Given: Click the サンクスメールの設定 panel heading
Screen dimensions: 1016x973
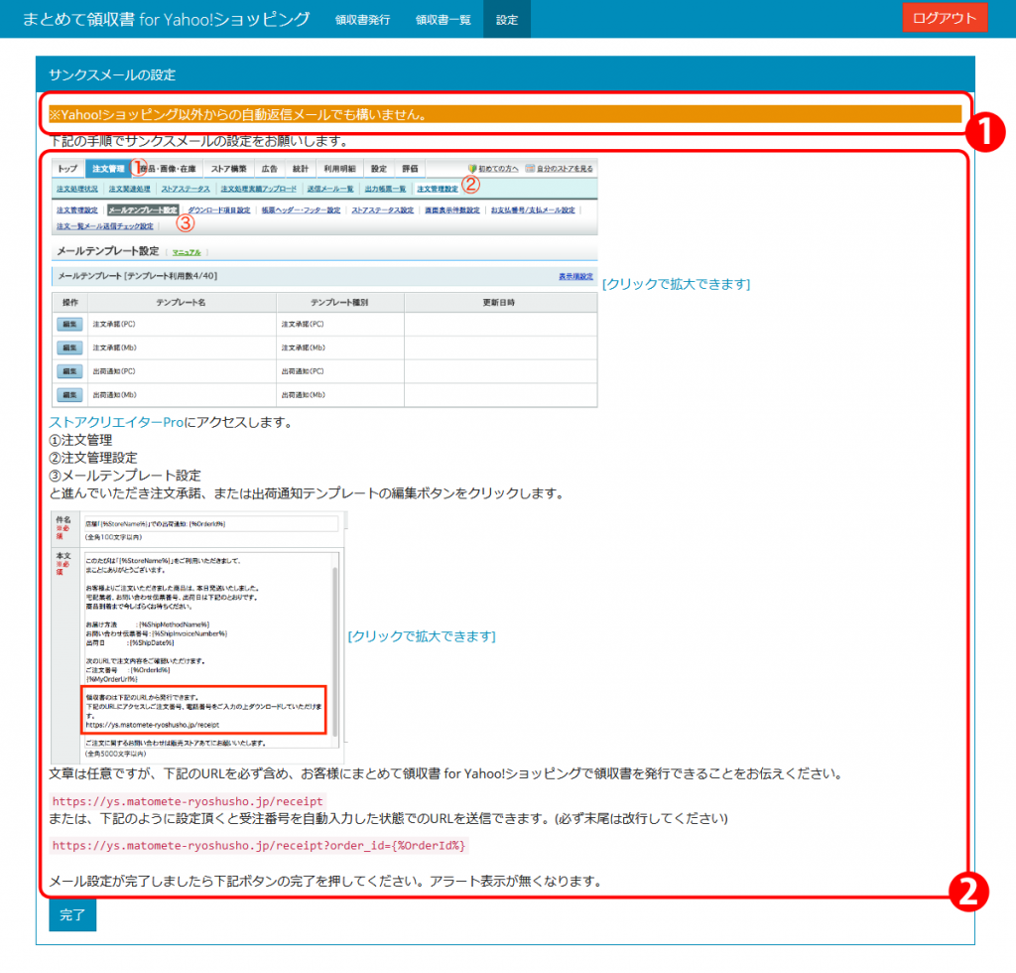Looking at the screenshot, I should tap(112, 74).
